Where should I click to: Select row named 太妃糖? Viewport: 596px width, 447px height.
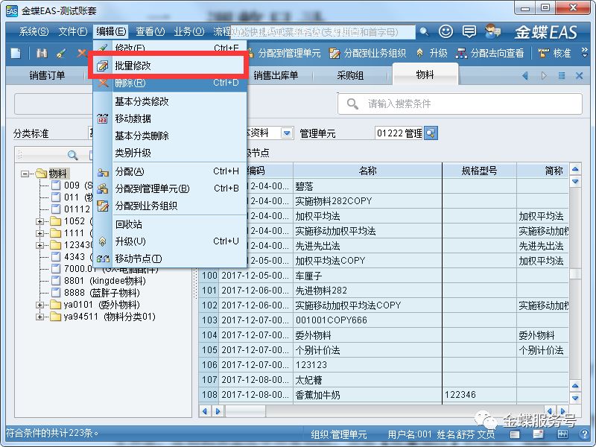click(x=384, y=380)
